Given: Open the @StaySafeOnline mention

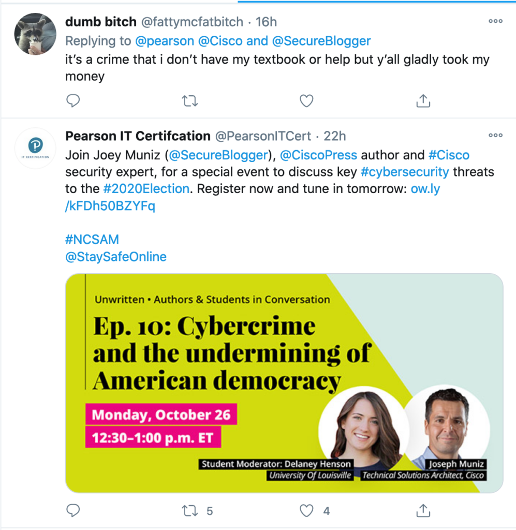Looking at the screenshot, I should click(116, 257).
